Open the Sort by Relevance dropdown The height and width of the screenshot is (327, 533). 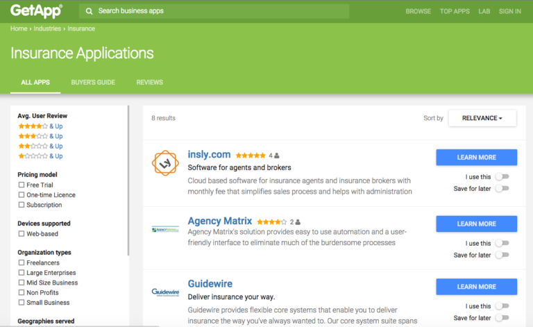[x=482, y=118]
